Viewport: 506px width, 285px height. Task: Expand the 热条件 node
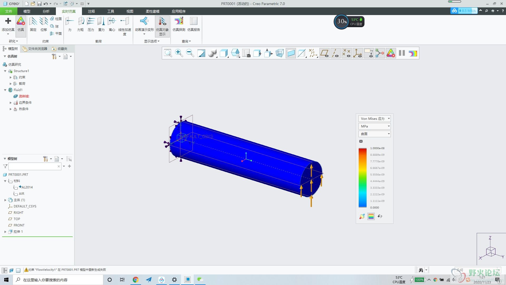tap(11, 109)
